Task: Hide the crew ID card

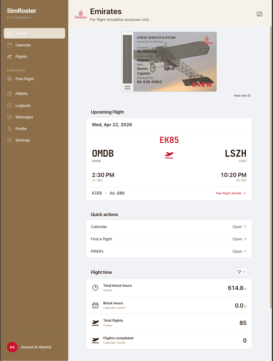Action: [x=242, y=96]
